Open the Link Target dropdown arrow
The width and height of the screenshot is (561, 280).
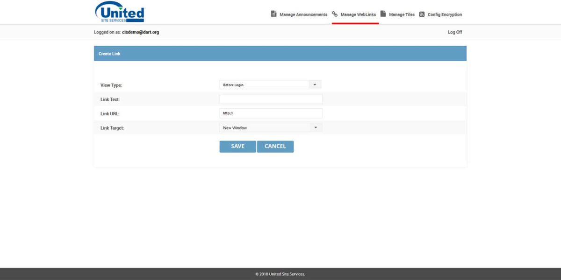click(315, 127)
